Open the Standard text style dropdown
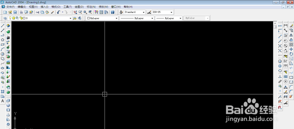294x129 pixels. 144,12
